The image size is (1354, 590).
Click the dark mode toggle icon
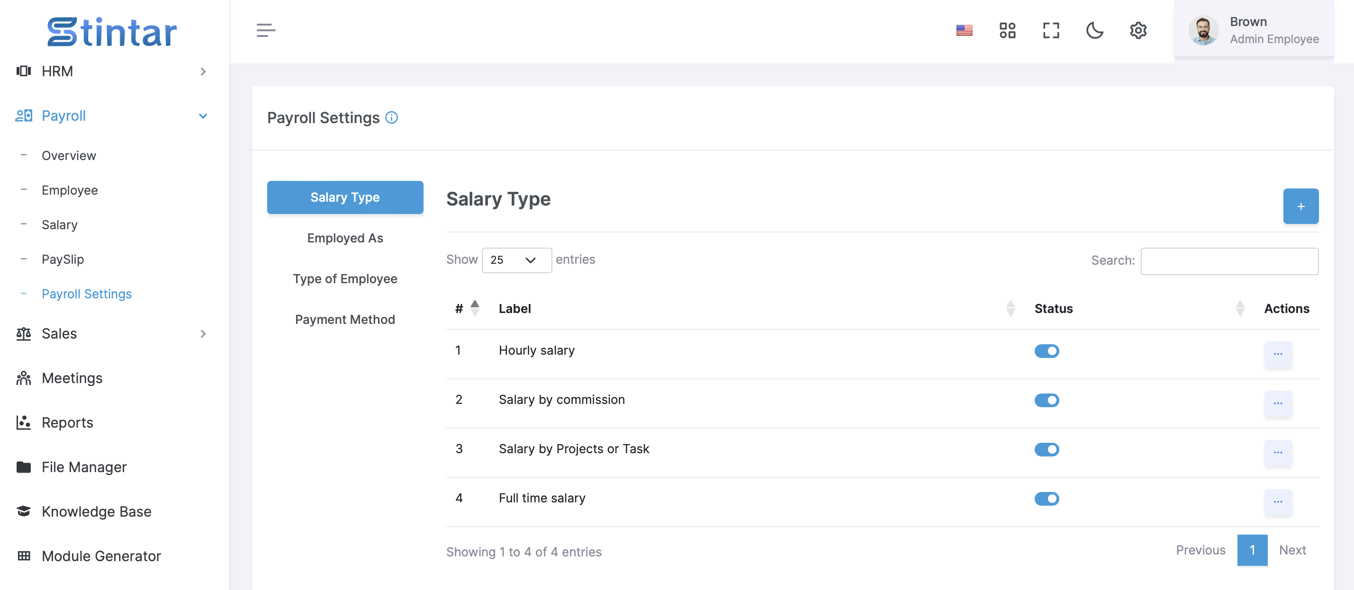(1094, 30)
